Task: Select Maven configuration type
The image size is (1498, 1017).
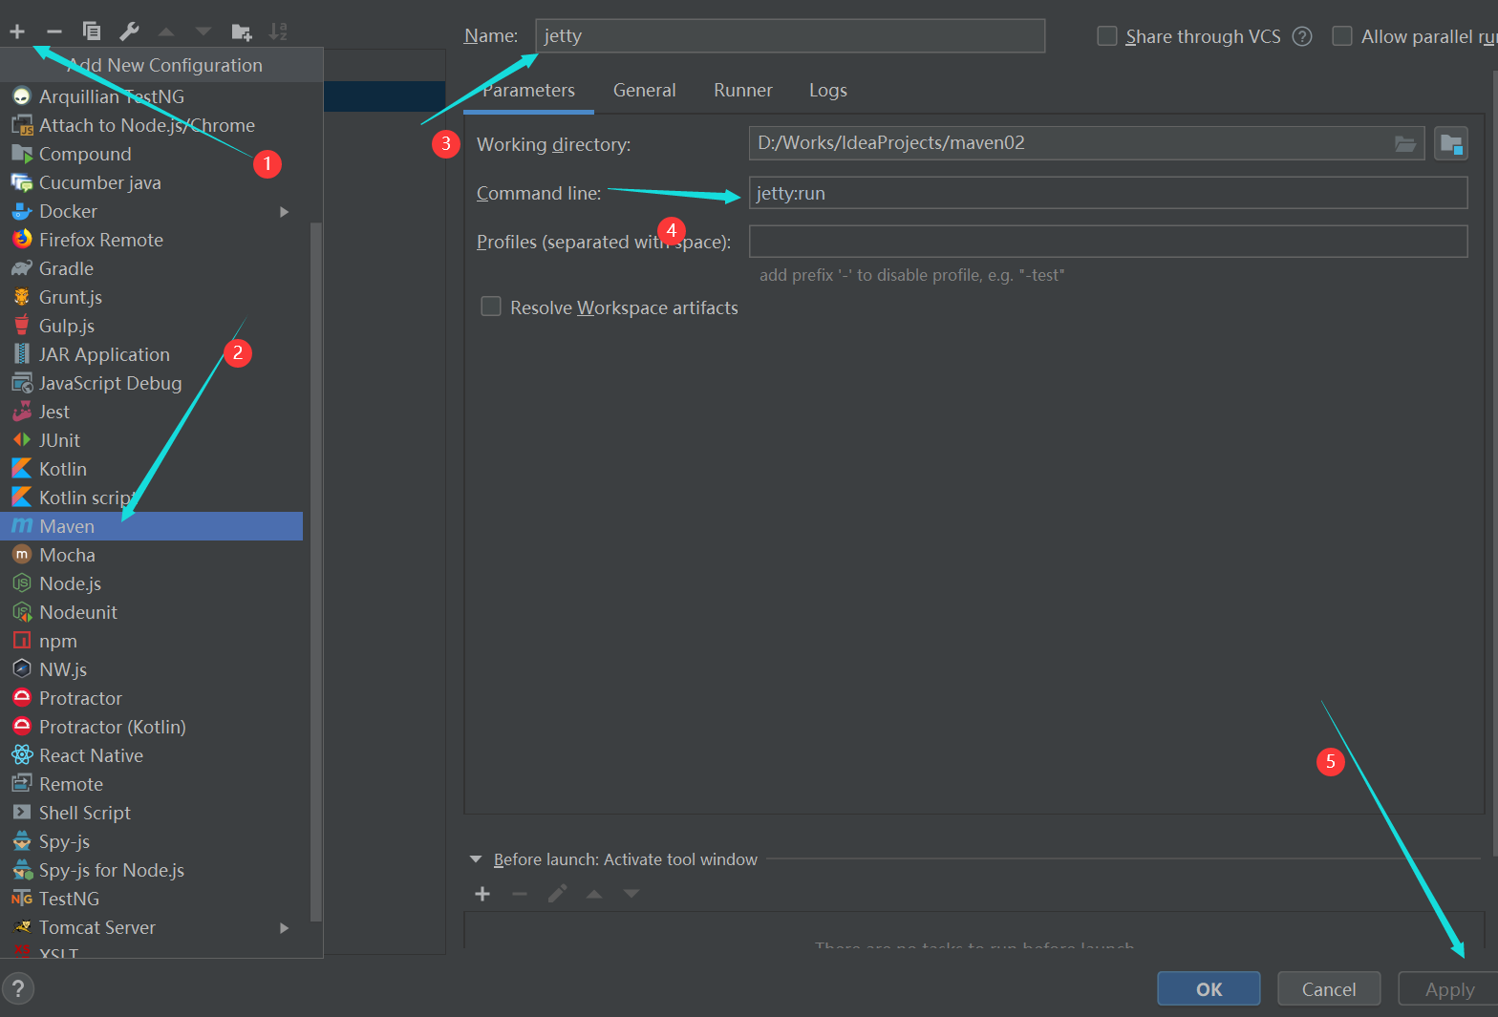Action: tap(153, 526)
